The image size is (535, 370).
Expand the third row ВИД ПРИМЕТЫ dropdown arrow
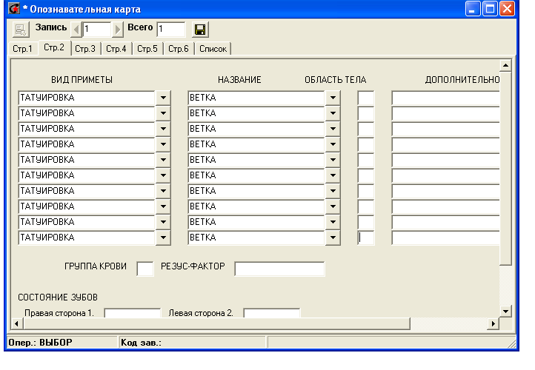coord(163,129)
